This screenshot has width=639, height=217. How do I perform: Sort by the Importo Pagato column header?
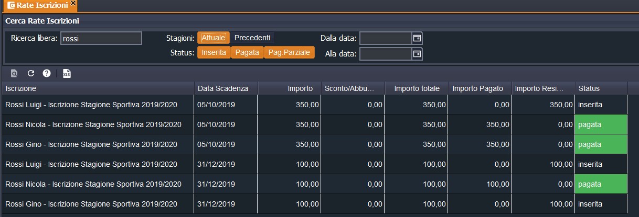click(477, 88)
